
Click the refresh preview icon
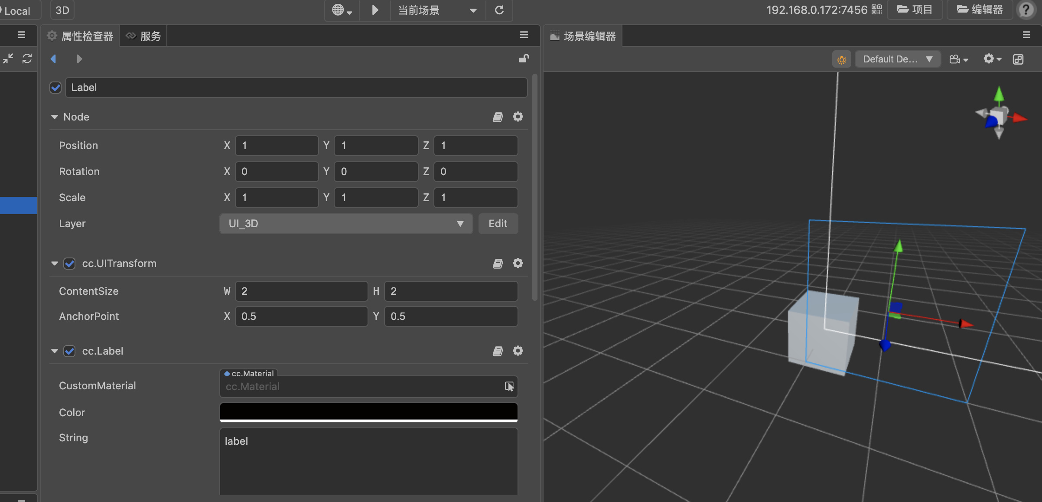499,10
